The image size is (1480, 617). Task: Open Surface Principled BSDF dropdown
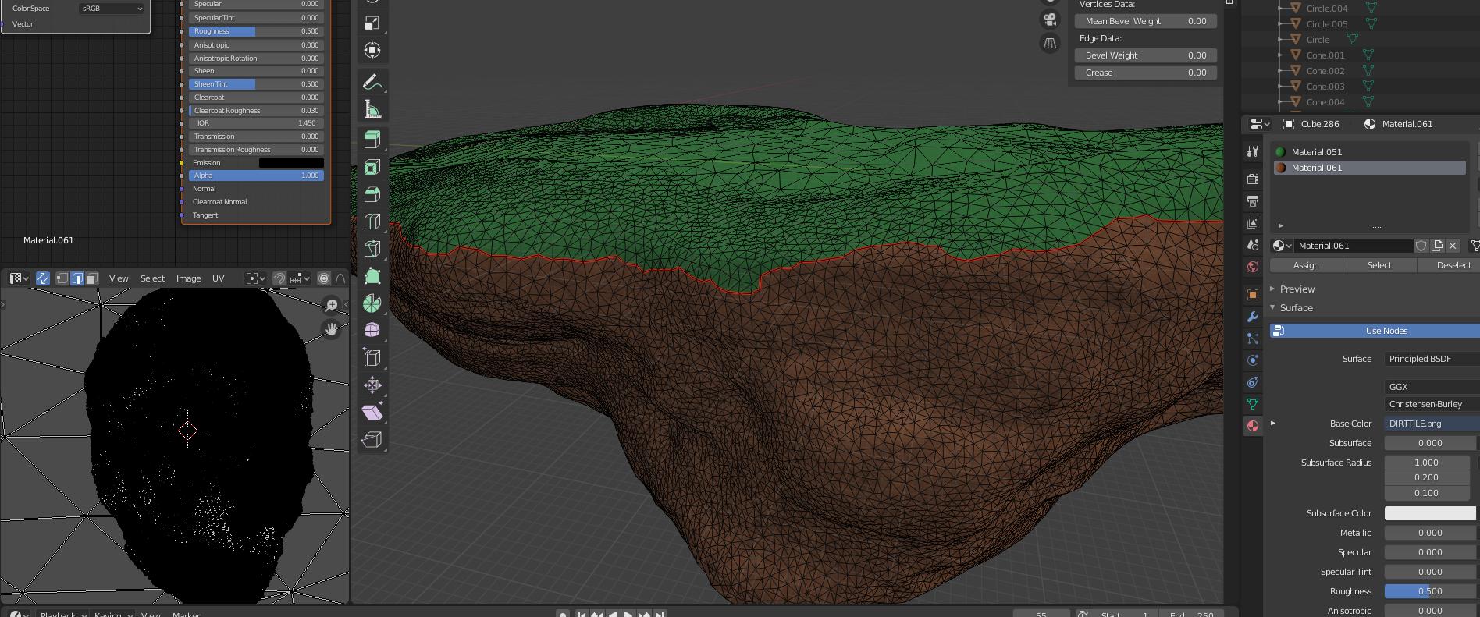(1432, 359)
